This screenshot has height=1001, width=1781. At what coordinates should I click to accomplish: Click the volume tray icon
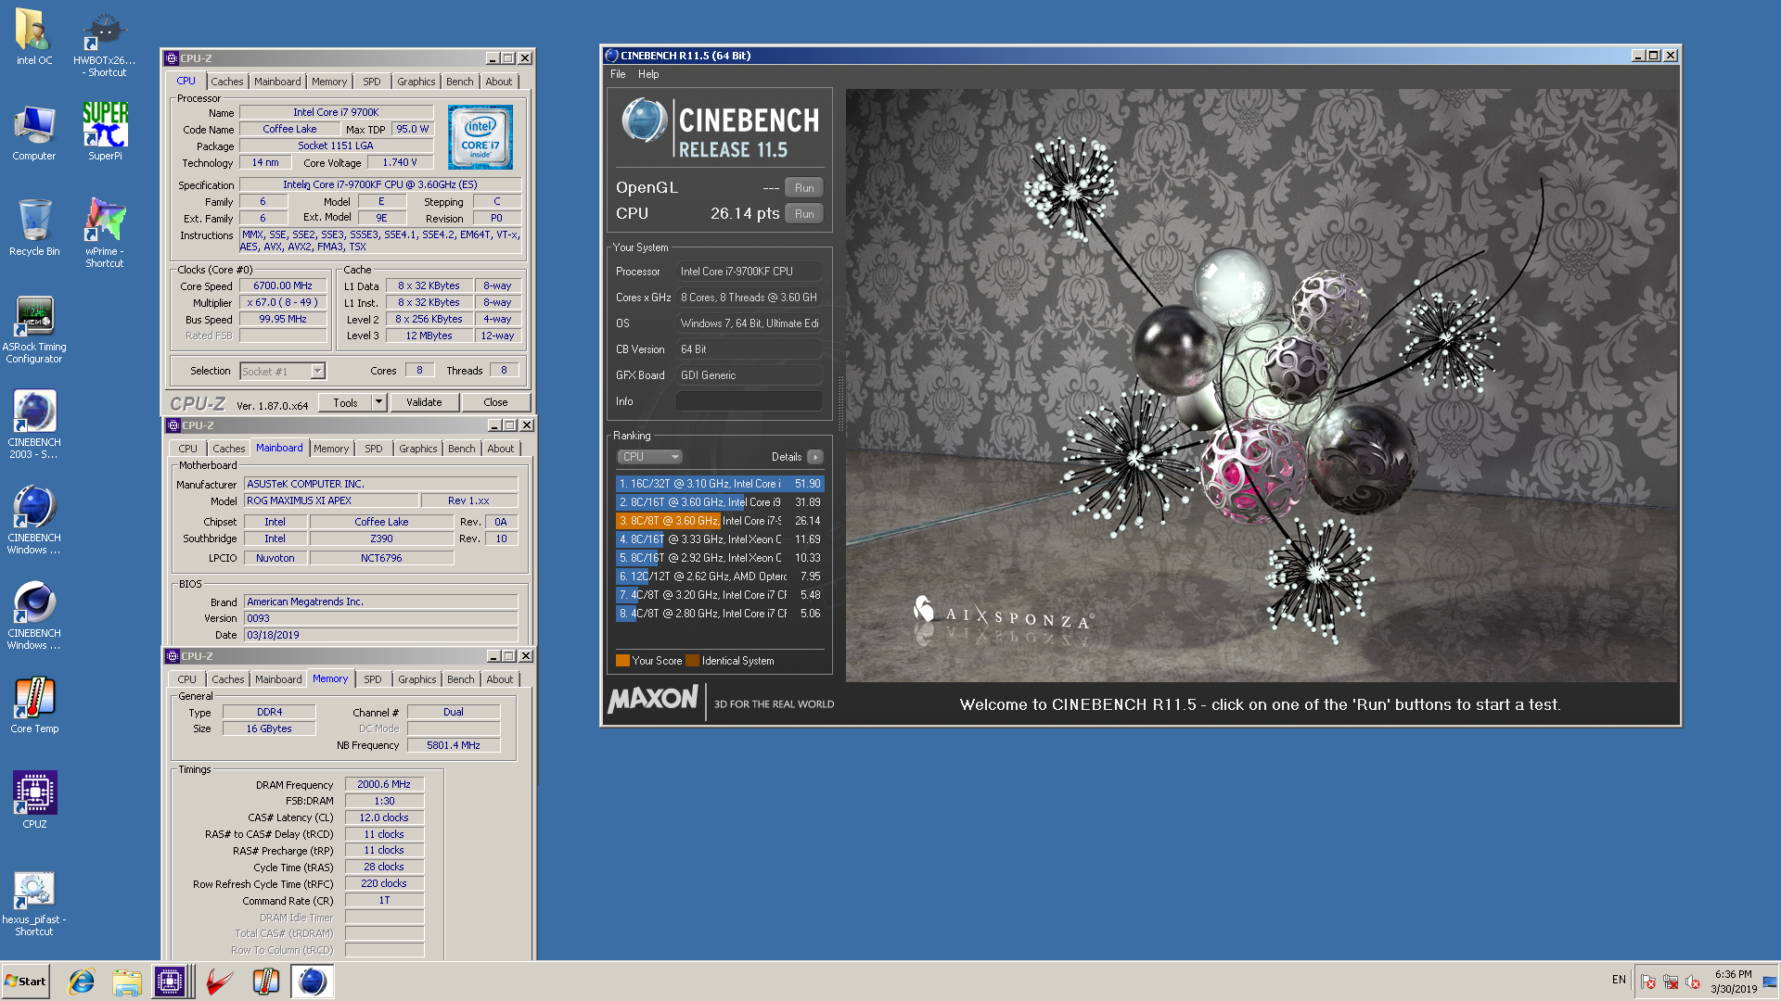(x=1693, y=982)
